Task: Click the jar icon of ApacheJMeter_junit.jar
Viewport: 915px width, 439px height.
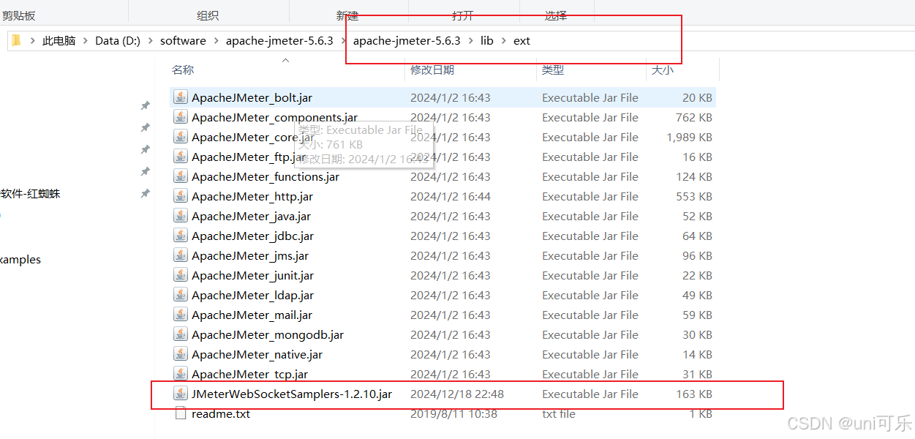Action: pos(181,275)
